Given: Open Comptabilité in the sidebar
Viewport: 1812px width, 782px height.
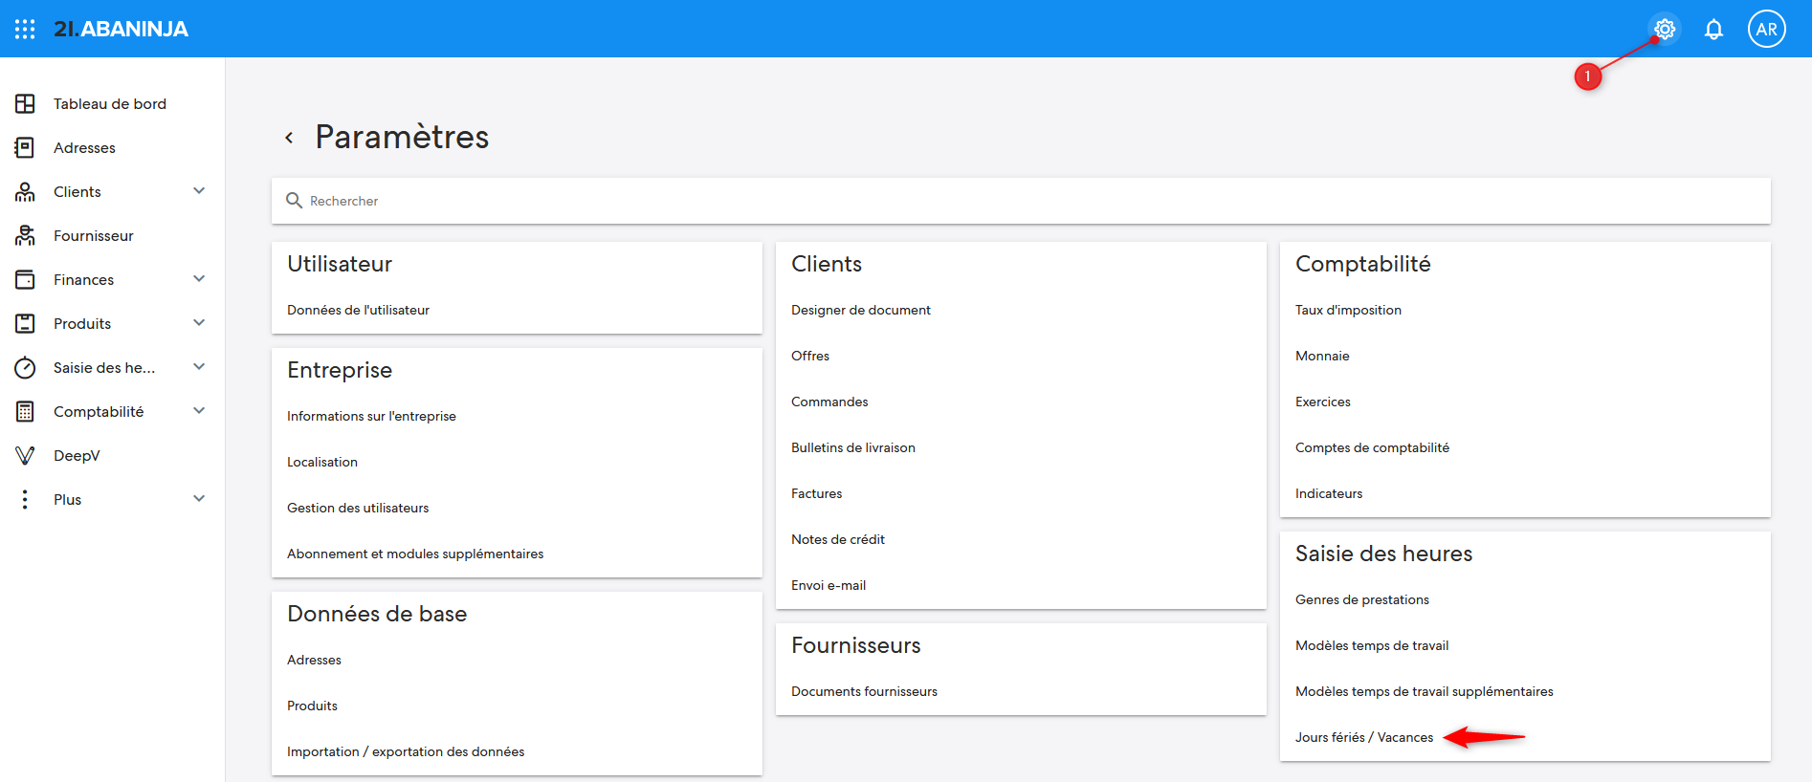Looking at the screenshot, I should pos(99,411).
